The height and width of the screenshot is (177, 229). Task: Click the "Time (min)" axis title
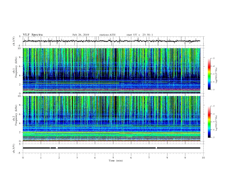(116, 161)
